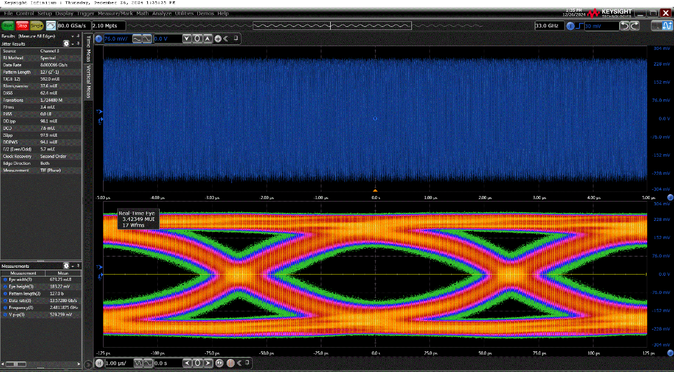Screen dimensions: 674x372
Task: Select the Eye width(3) measurement row
Action: click(x=41, y=280)
